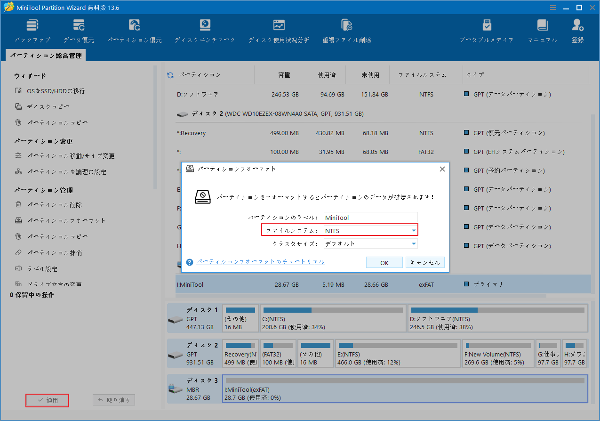Open the バックアップ tool
The image size is (600, 421).
point(32,29)
